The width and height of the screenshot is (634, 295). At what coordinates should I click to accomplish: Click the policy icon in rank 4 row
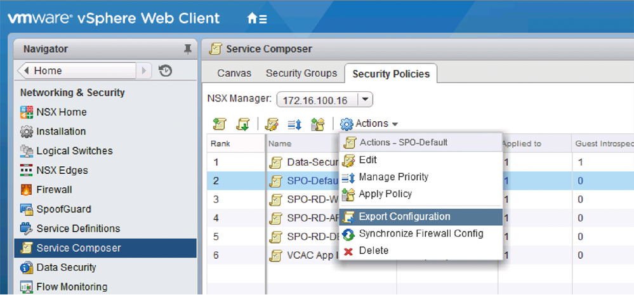click(x=276, y=218)
